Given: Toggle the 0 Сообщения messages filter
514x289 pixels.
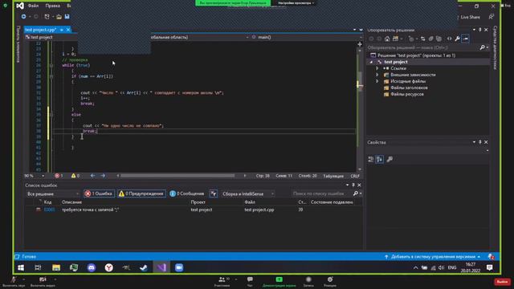Looking at the screenshot, I should (x=187, y=193).
